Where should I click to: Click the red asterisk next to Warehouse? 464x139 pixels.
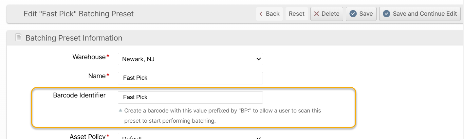click(108, 57)
